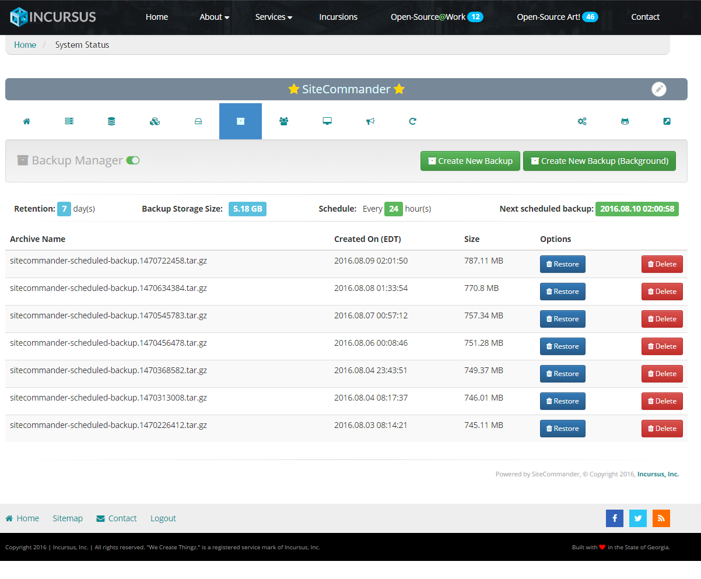Viewport: 701px width, 579px height.
Task: Open the Incursions menu item
Action: pos(338,17)
